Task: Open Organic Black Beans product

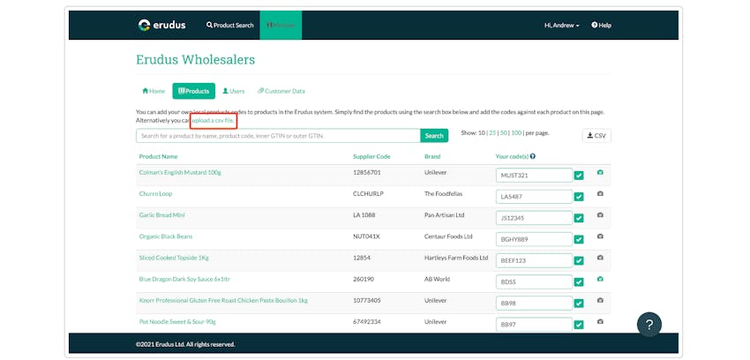Action: [166, 236]
